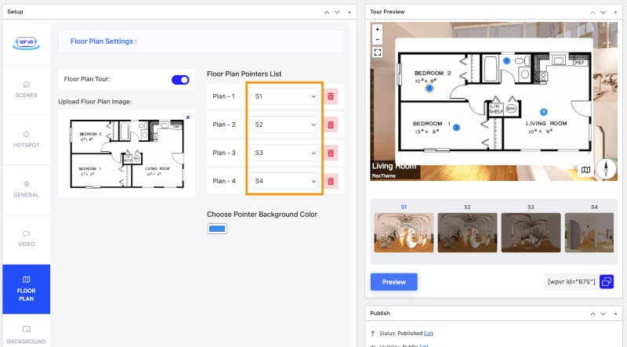Open the pointer background color swatch
Image resolution: width=627 pixels, height=347 pixels.
(217, 229)
